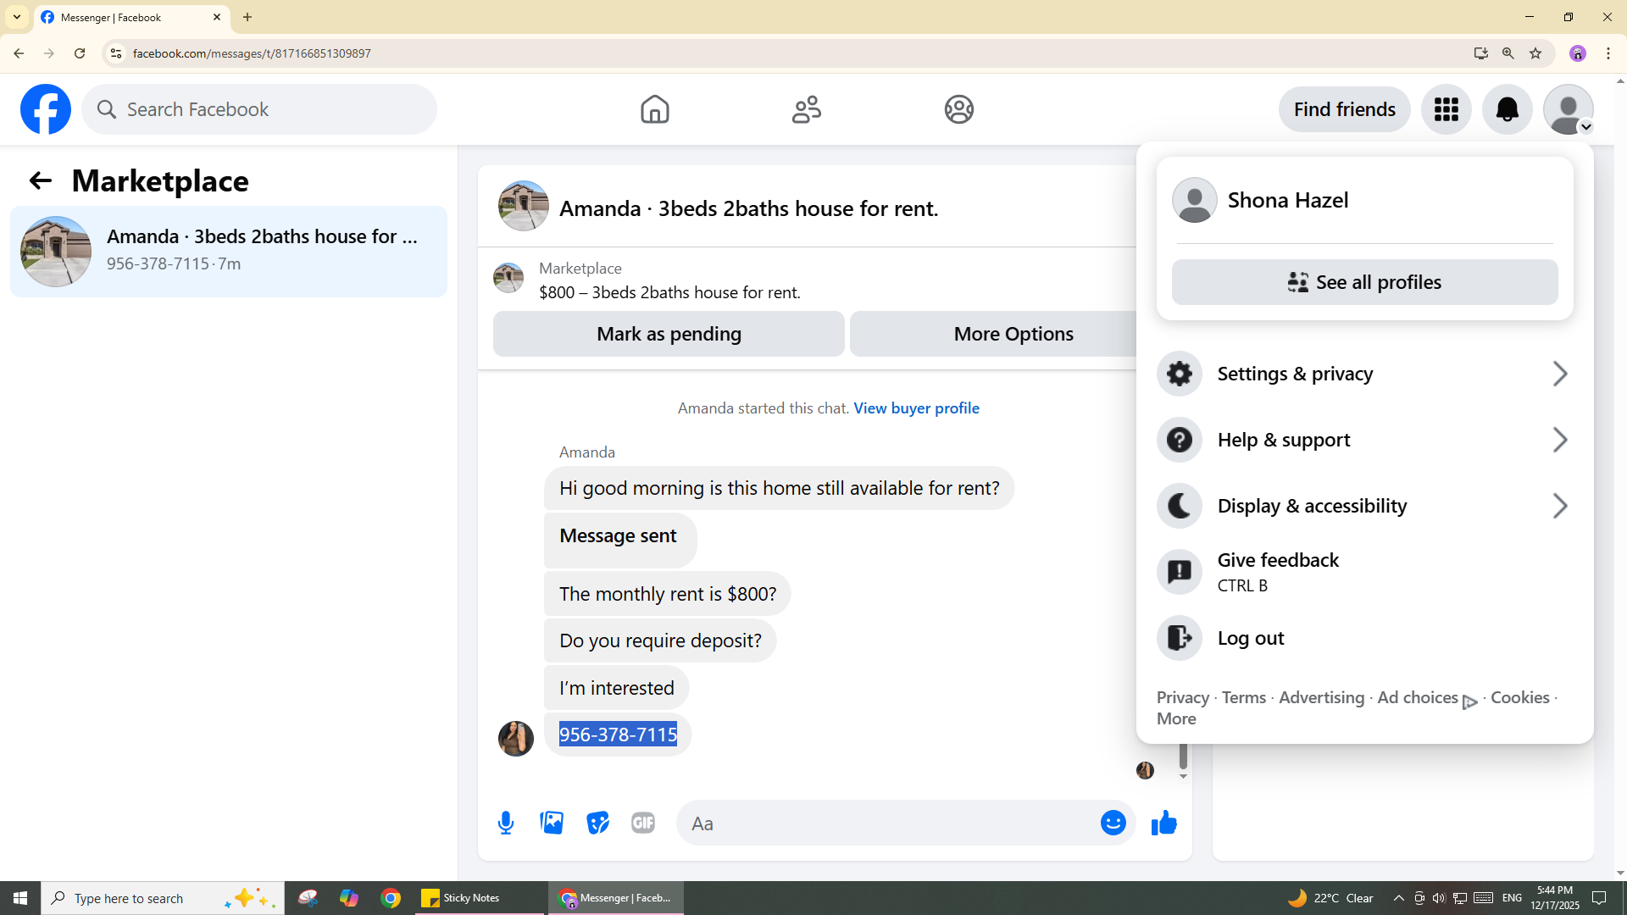The image size is (1627, 915).
Task: Toggle the account profile menu avatar
Action: click(x=1568, y=109)
